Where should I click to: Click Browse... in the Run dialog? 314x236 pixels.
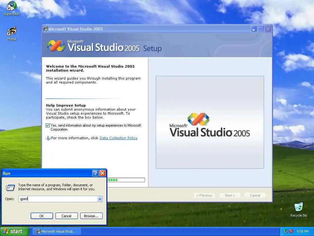(x=91, y=216)
